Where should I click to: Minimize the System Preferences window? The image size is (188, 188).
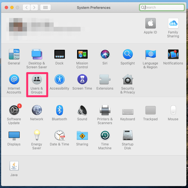coord(12,7)
